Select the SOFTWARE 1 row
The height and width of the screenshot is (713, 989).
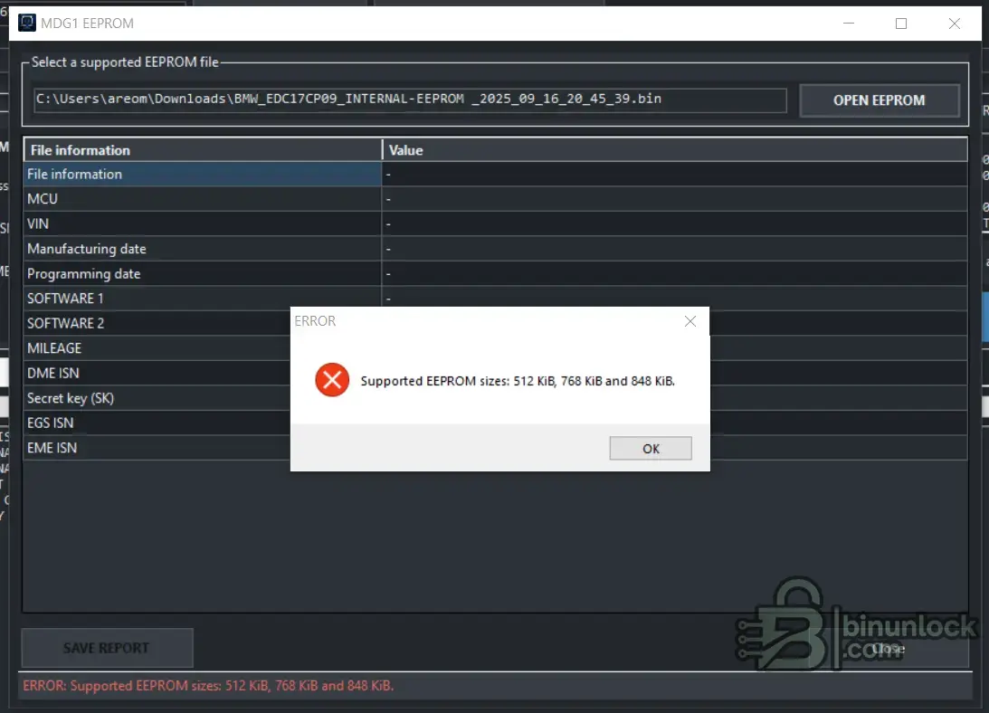(495, 298)
